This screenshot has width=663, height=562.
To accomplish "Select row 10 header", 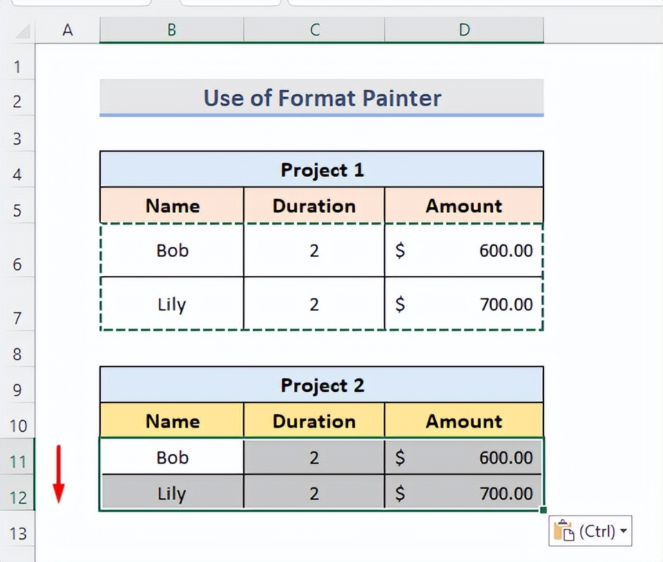I will (17, 420).
